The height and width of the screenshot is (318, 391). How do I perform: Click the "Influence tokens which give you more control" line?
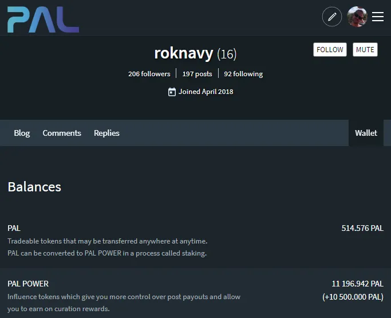point(124,297)
